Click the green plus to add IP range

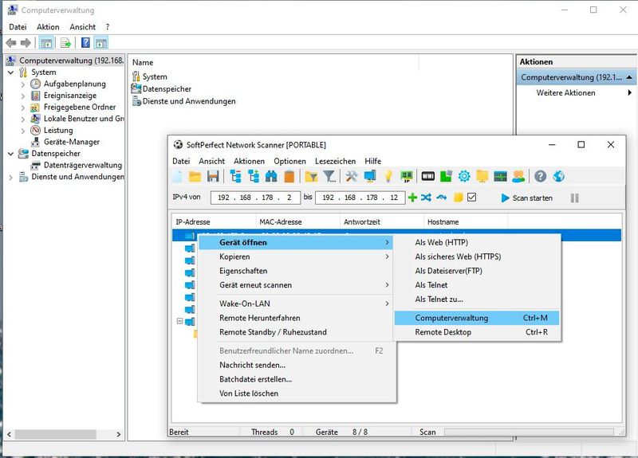412,198
